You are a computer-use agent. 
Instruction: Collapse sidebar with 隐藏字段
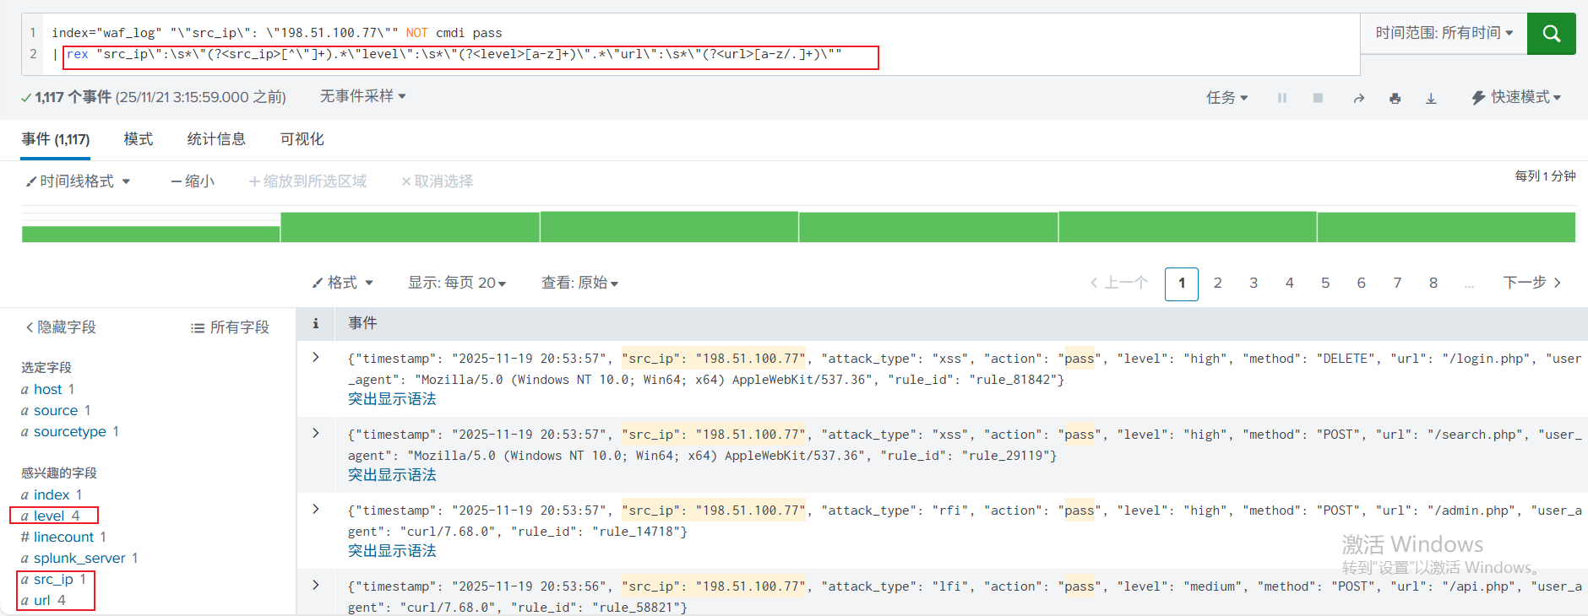61,327
